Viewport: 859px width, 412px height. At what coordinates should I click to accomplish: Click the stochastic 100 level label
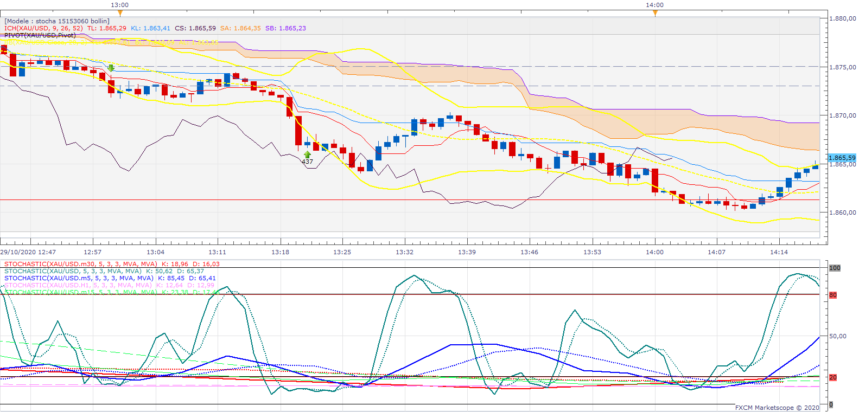[x=835, y=268]
